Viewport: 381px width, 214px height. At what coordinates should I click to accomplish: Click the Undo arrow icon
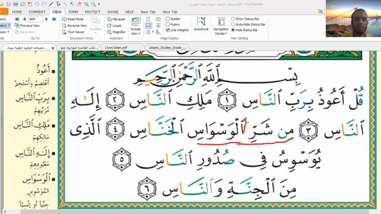37,4
